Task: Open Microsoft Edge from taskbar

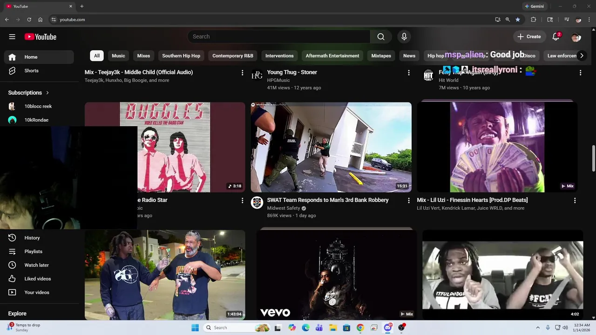Action: point(305,328)
